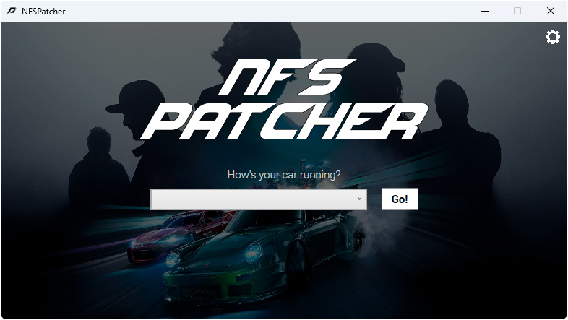This screenshot has height=320, width=568.
Task: Click the 'How's your car running?' label
Action: (x=284, y=175)
